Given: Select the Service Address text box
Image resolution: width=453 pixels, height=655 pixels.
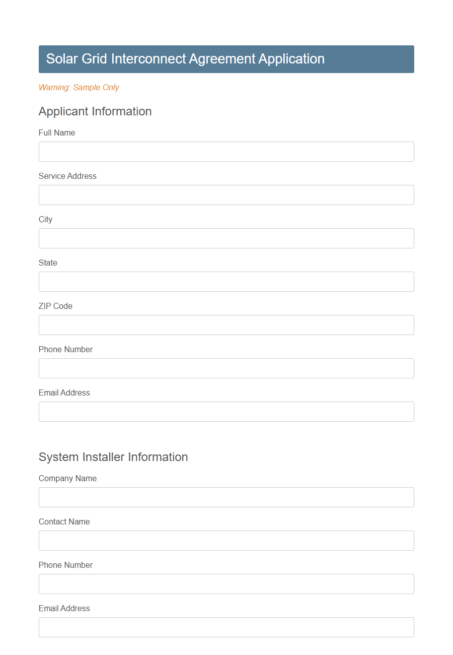Looking at the screenshot, I should point(226,195).
